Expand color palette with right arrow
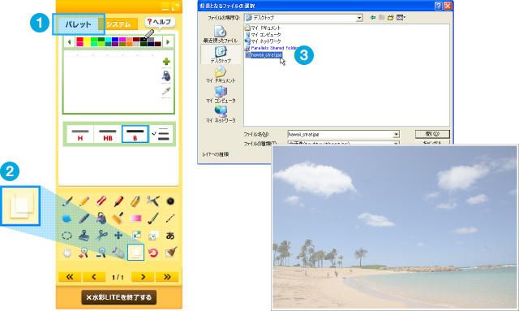Screen dimensions: 519x311 pyautogui.click(x=168, y=41)
